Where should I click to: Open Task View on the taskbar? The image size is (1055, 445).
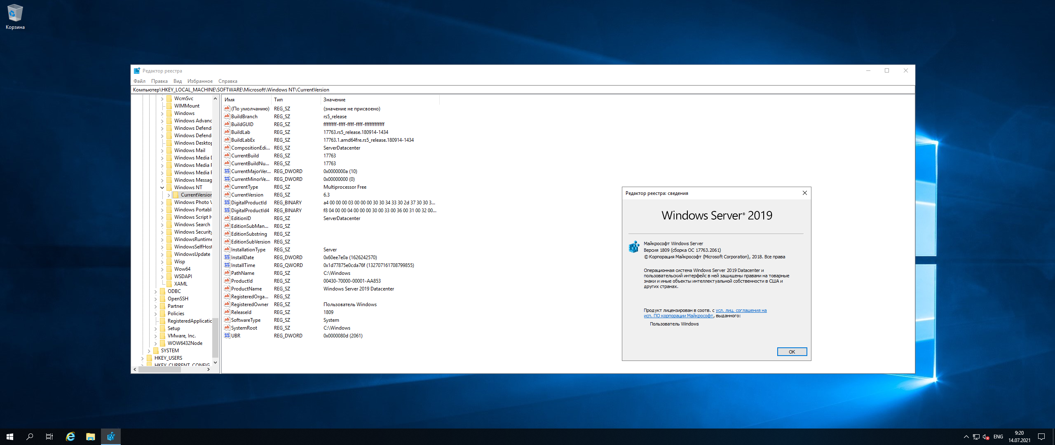[49, 437]
